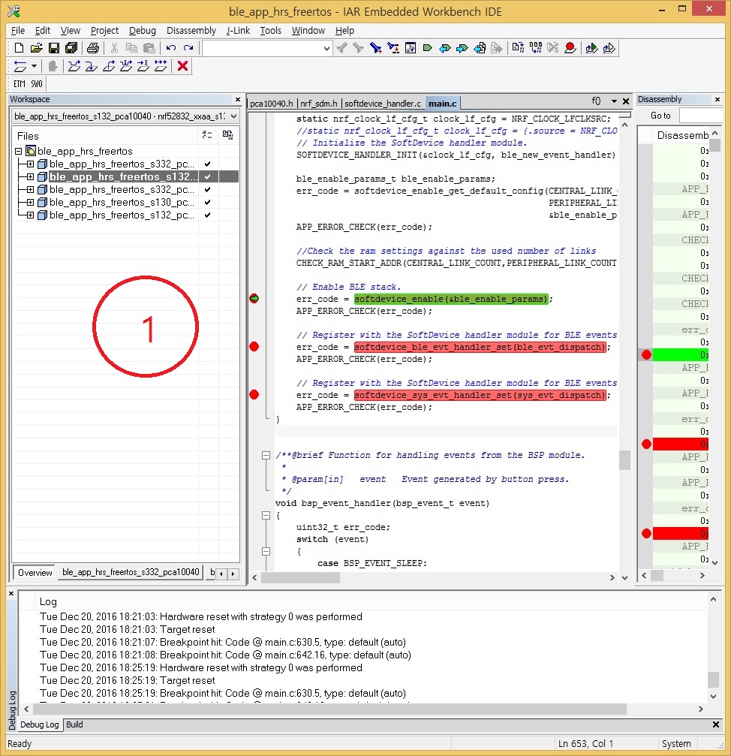Click the Step Into debug icon
Image resolution: width=731 pixels, height=756 pixels.
91,66
